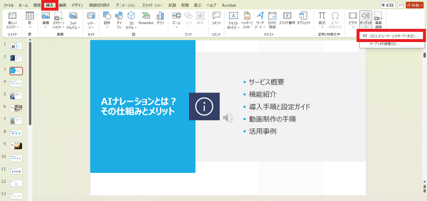
Task: Click the Record (記録) button at top right
Action: pyautogui.click(x=388, y=5)
